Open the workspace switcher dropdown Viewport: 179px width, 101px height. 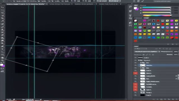(x=166, y=1)
